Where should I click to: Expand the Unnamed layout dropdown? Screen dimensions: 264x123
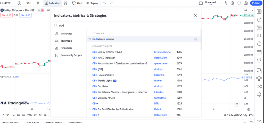pos(219,3)
